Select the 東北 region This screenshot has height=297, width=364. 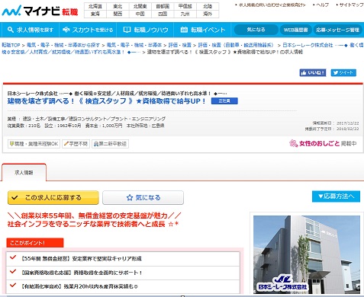118,6
